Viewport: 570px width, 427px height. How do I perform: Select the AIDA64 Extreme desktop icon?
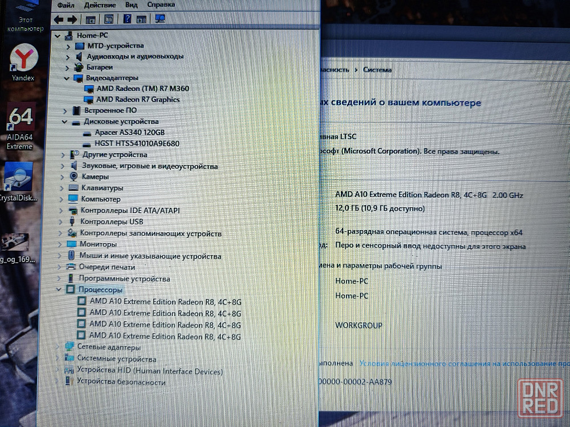click(21, 126)
